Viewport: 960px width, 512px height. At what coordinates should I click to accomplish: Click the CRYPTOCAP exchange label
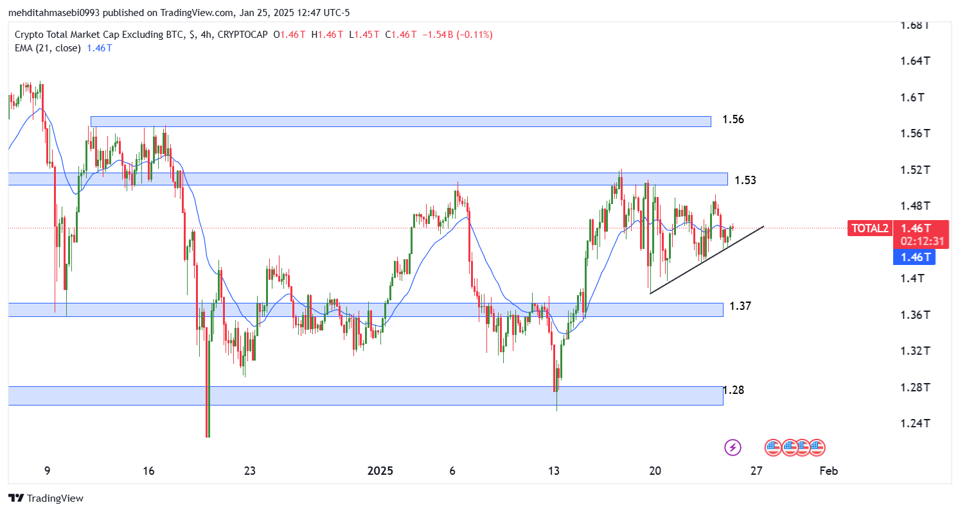[242, 35]
